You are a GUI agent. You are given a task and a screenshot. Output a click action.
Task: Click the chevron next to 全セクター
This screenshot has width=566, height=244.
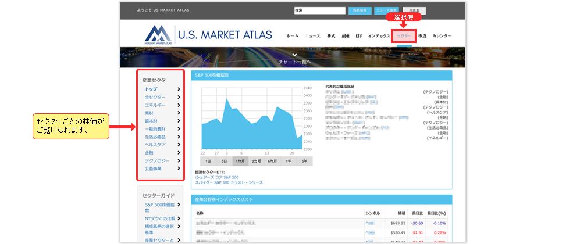[179, 97]
